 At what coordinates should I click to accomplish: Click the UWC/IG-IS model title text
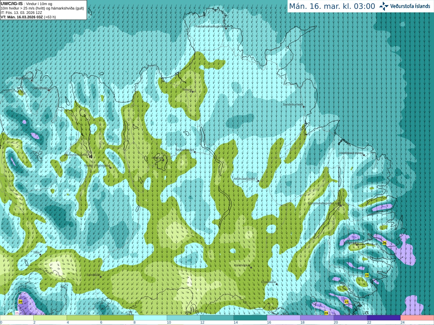[x=12, y=3]
